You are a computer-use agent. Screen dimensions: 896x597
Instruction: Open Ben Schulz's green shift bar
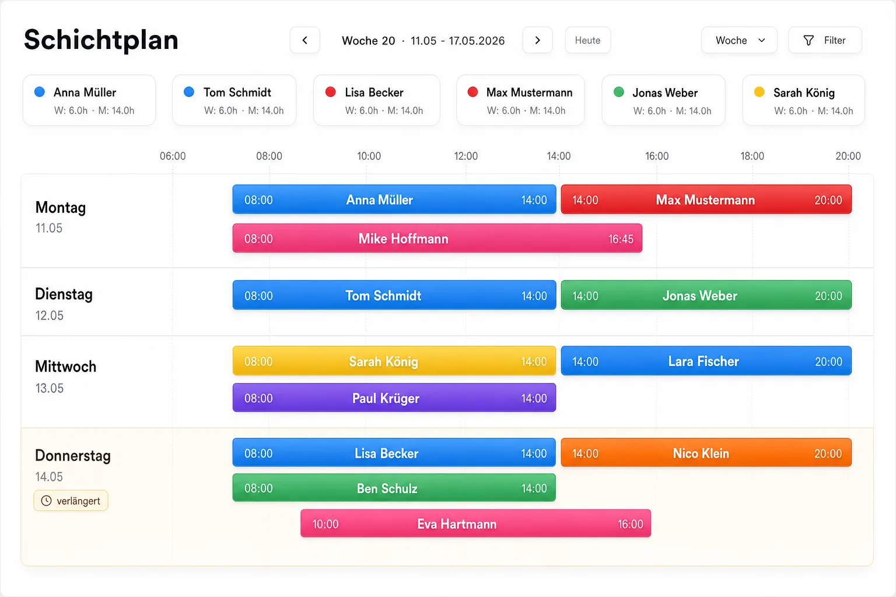[394, 487]
